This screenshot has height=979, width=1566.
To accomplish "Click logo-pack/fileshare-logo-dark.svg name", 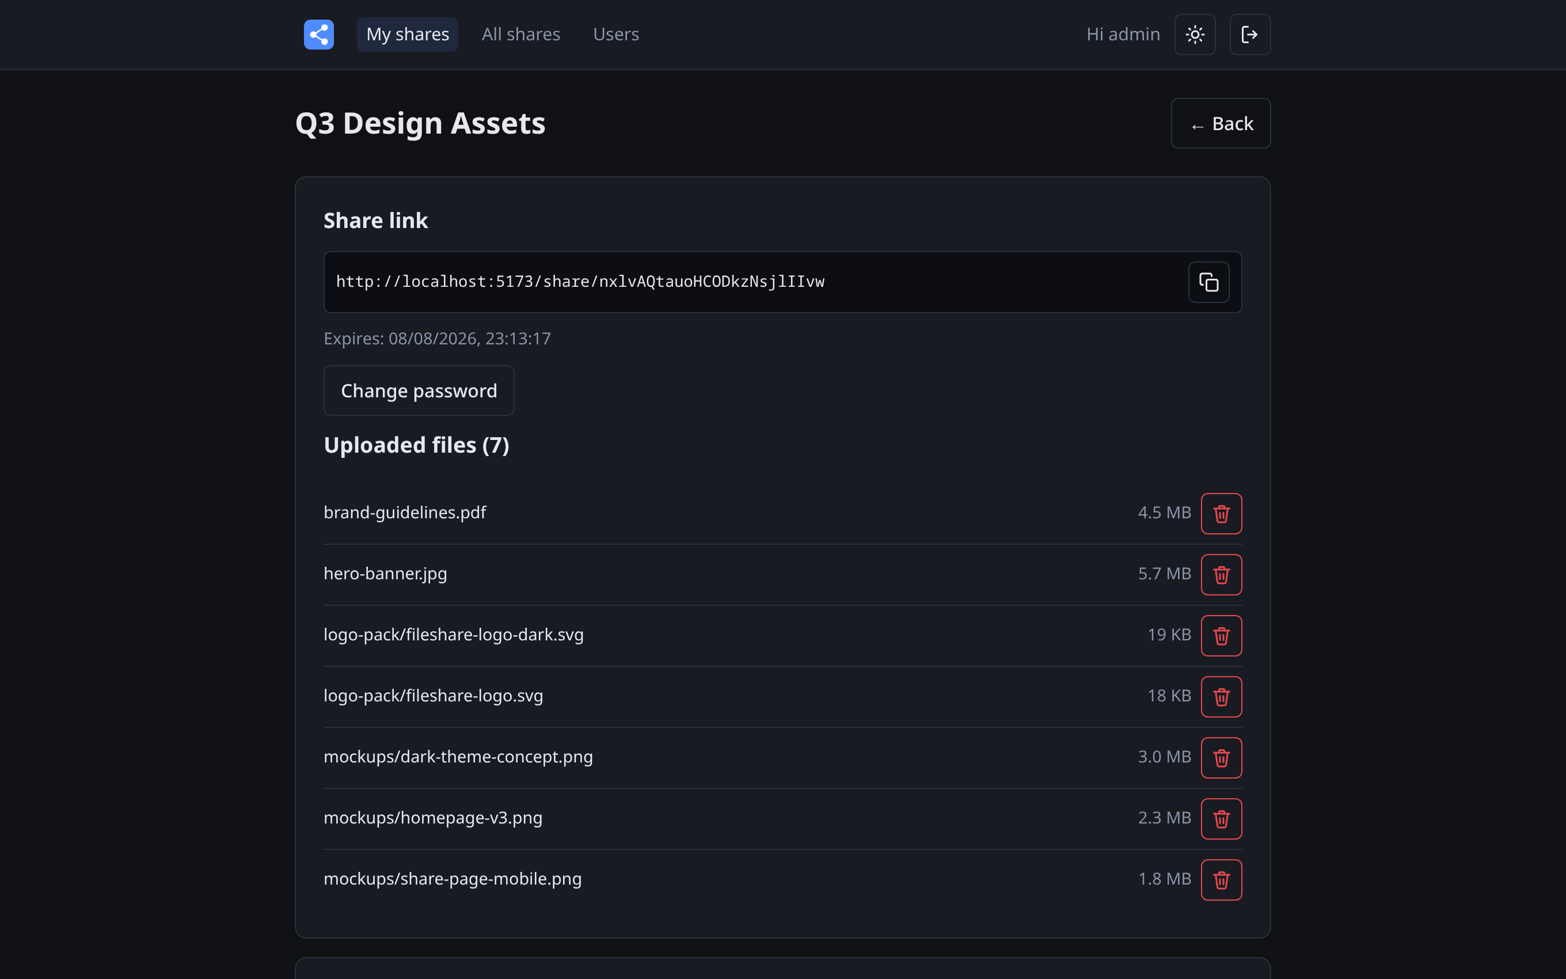I will [x=454, y=635].
